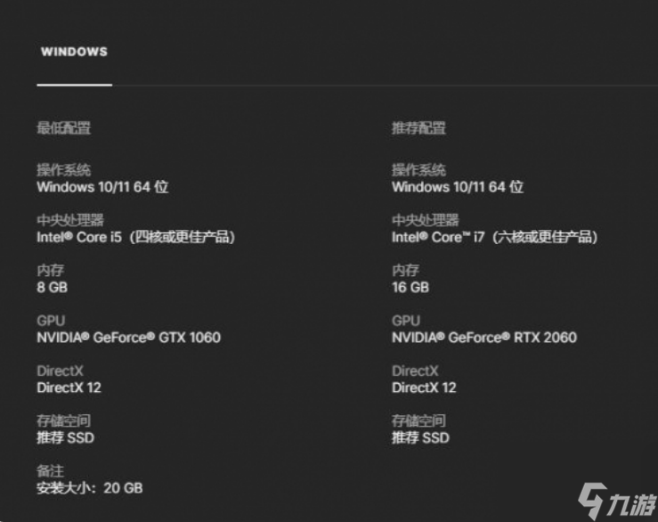Click grey DirectX label under 最低配置
This screenshot has height=522, width=658.
(60, 371)
